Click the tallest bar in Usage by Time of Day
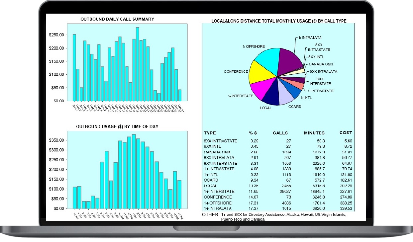This screenshot has width=413, height=242. [x=134, y=171]
